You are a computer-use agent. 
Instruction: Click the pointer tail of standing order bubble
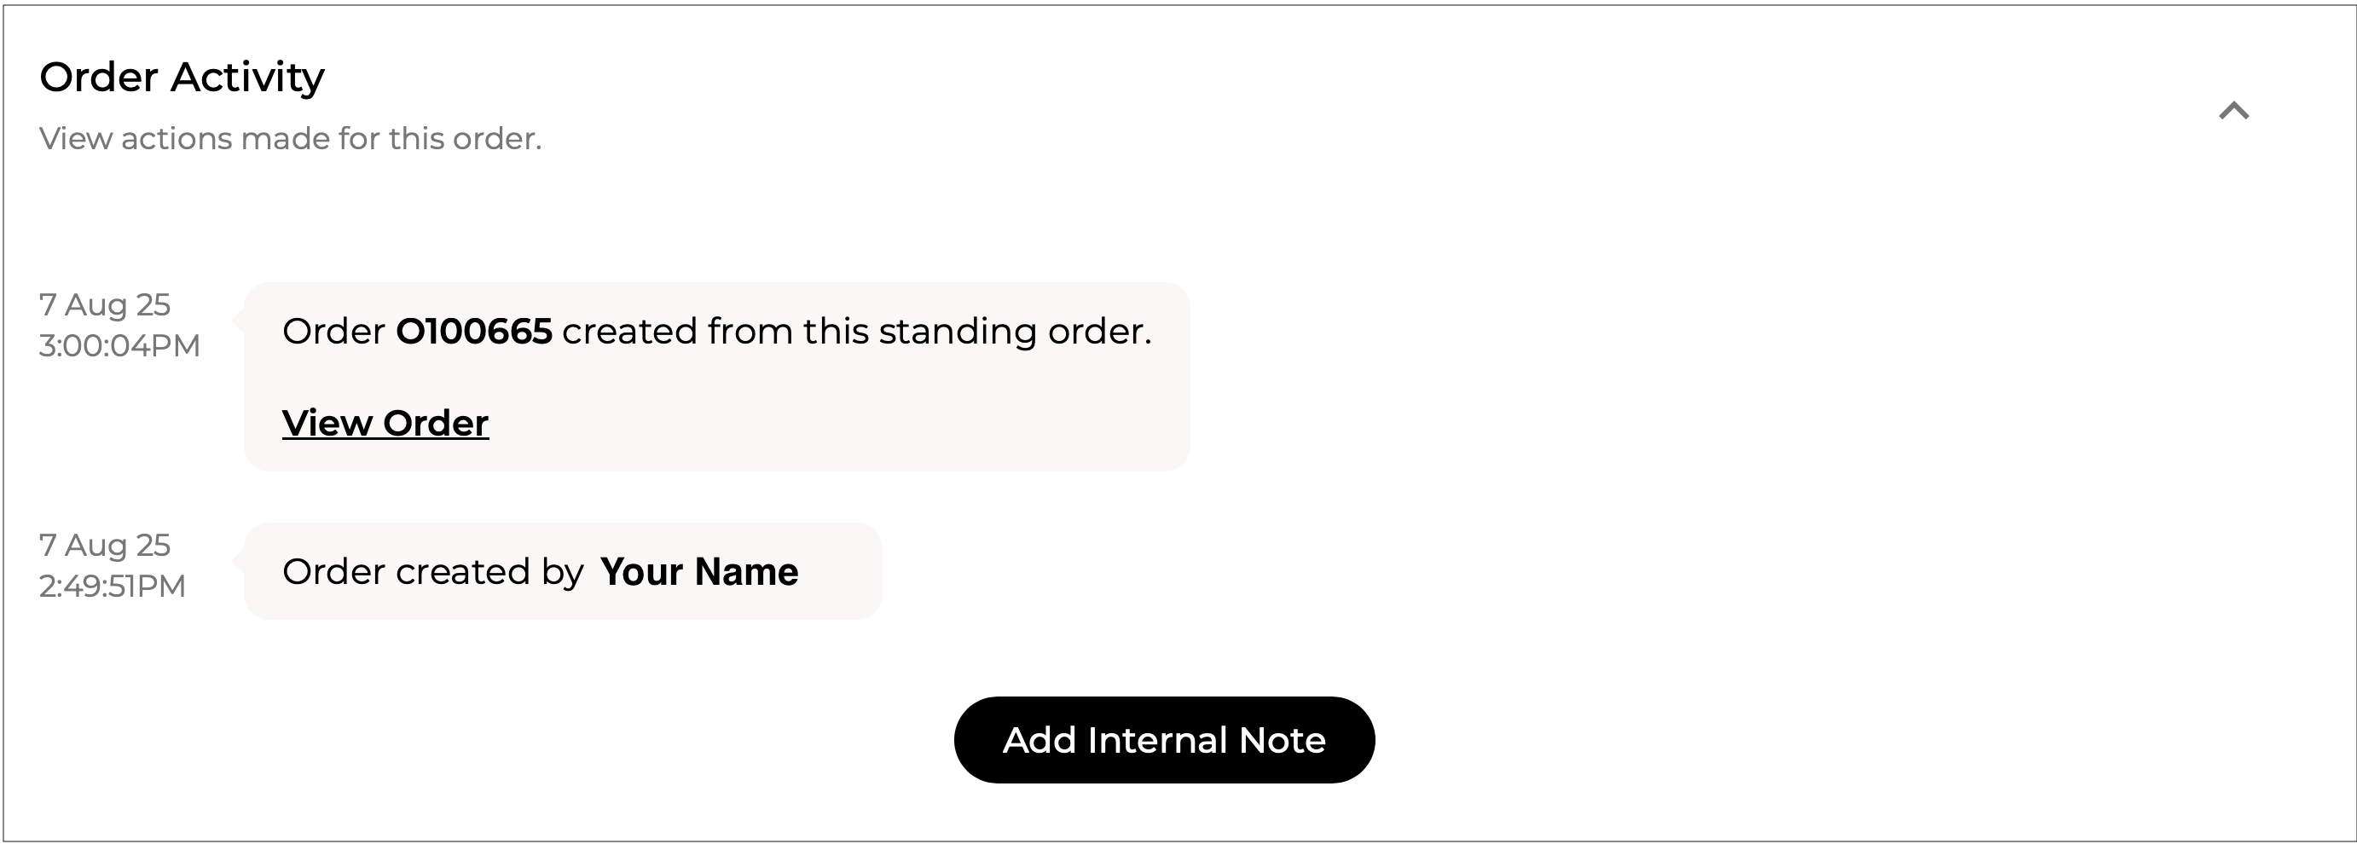[238, 319]
